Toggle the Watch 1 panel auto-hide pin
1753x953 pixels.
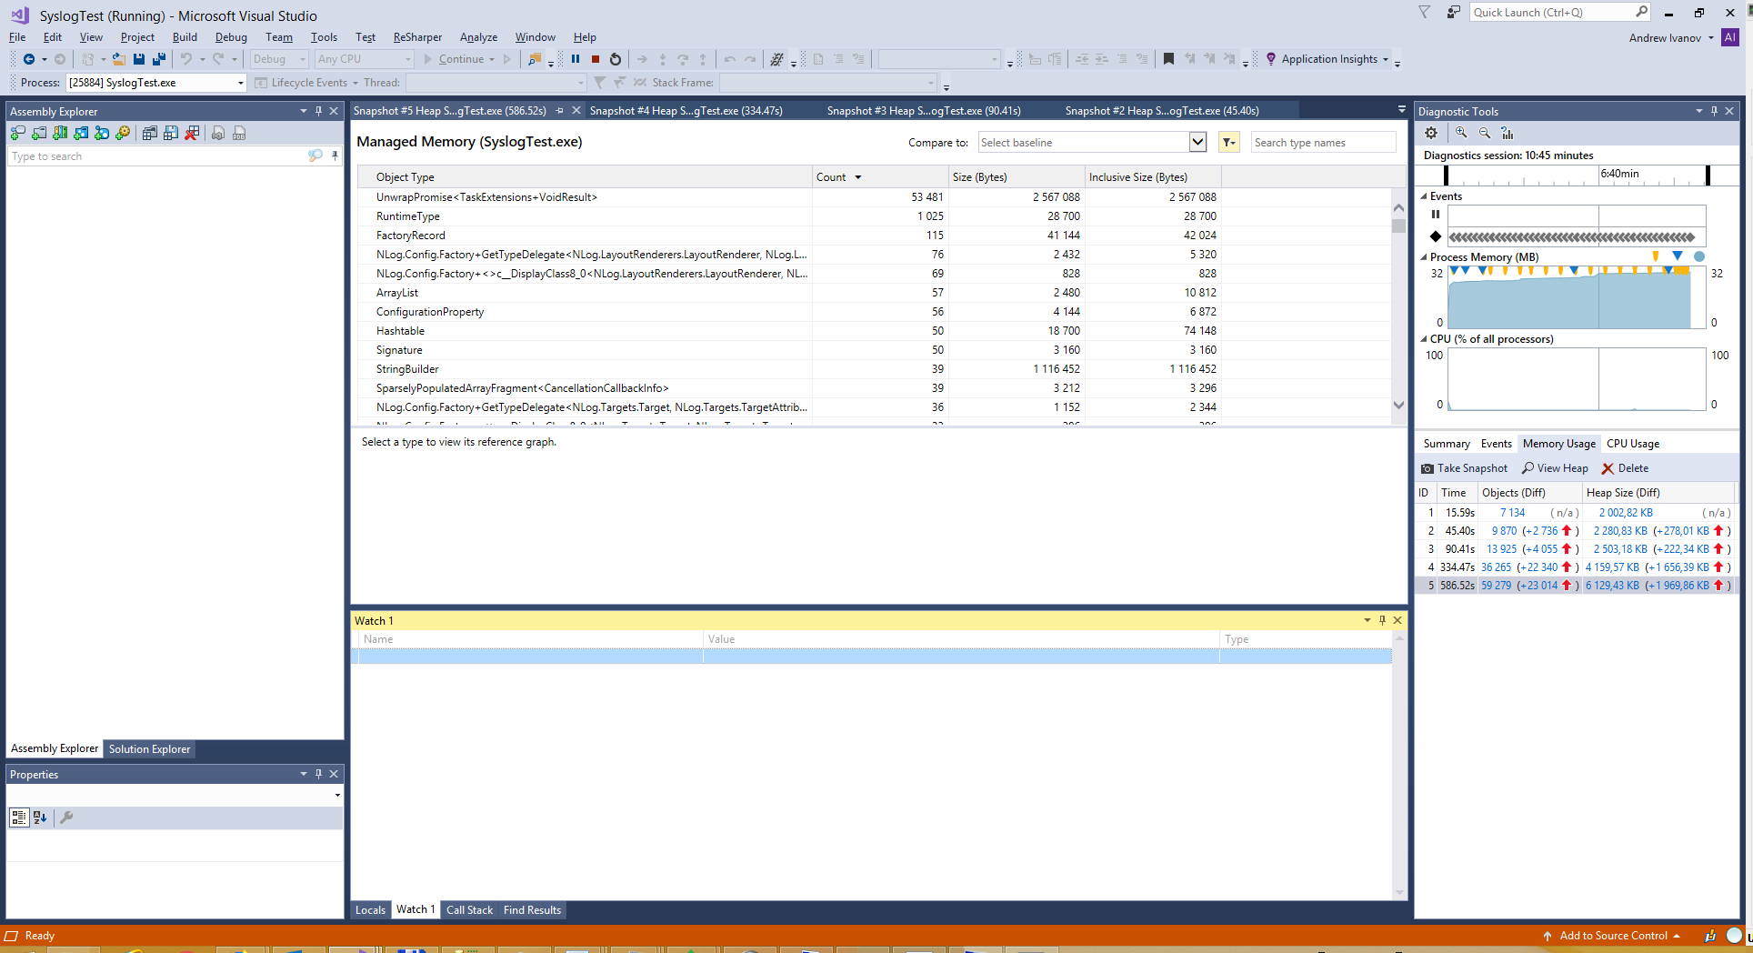(x=1381, y=620)
